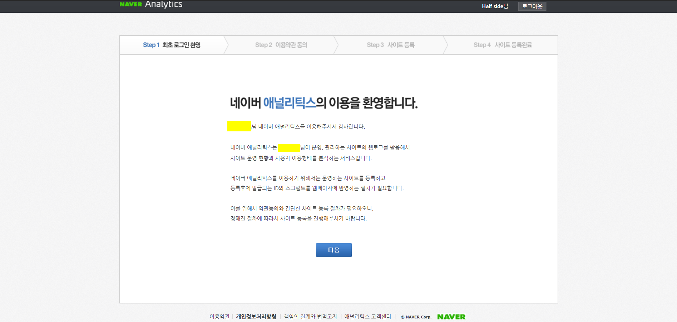The image size is (677, 322).
Task: Click the line mentioning 웹로그를 활용해서
Action: tap(320, 147)
